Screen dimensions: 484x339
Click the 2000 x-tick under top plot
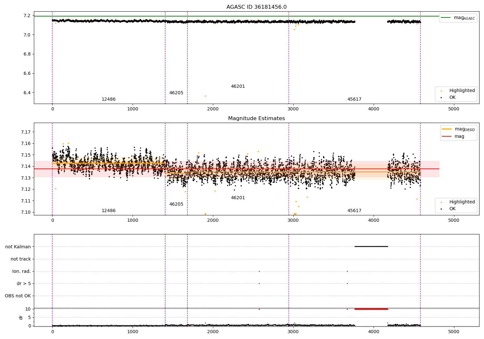[213, 109]
